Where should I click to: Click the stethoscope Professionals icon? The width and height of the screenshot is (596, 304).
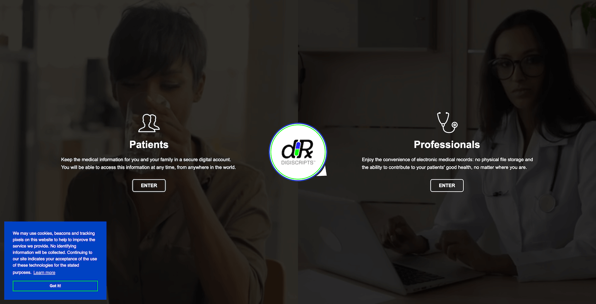[447, 122]
